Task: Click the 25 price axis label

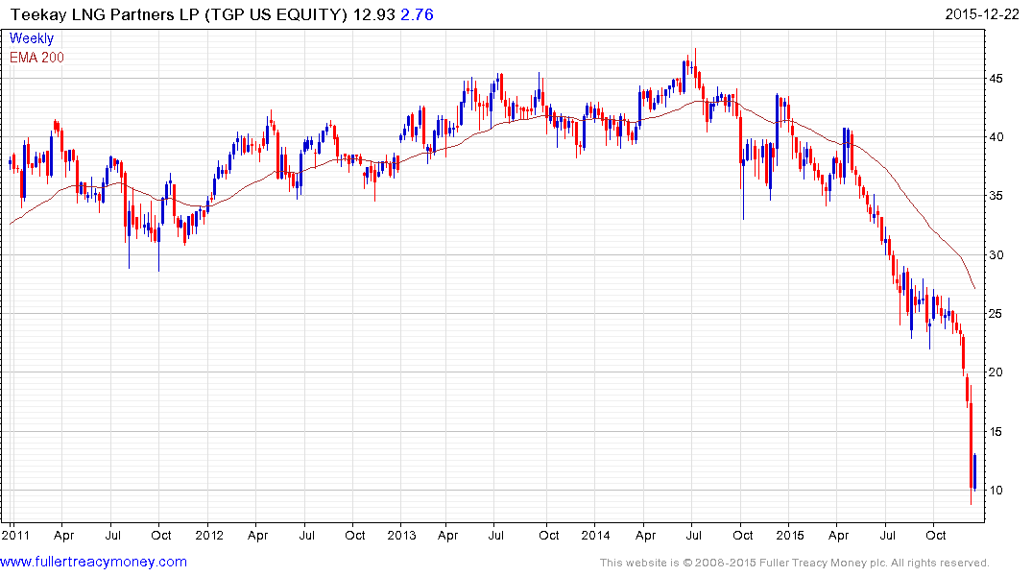Action: pos(996,313)
